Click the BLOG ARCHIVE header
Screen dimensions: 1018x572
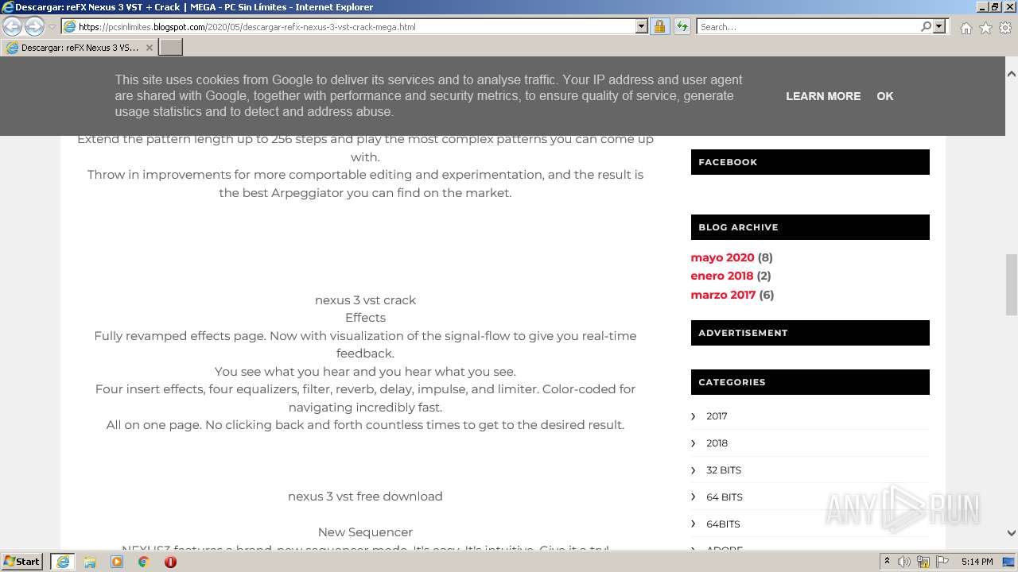(x=810, y=227)
